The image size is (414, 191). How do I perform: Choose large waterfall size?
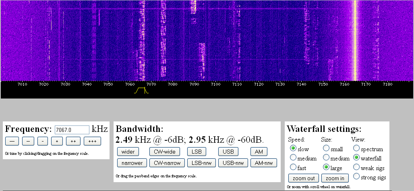tap(326, 167)
